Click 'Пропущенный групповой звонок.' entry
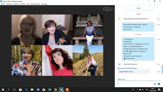This screenshot has height=92, width=163. pos(136,19)
